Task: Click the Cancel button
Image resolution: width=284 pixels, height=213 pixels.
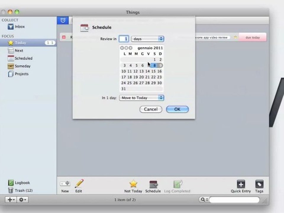Action: pyautogui.click(x=151, y=109)
